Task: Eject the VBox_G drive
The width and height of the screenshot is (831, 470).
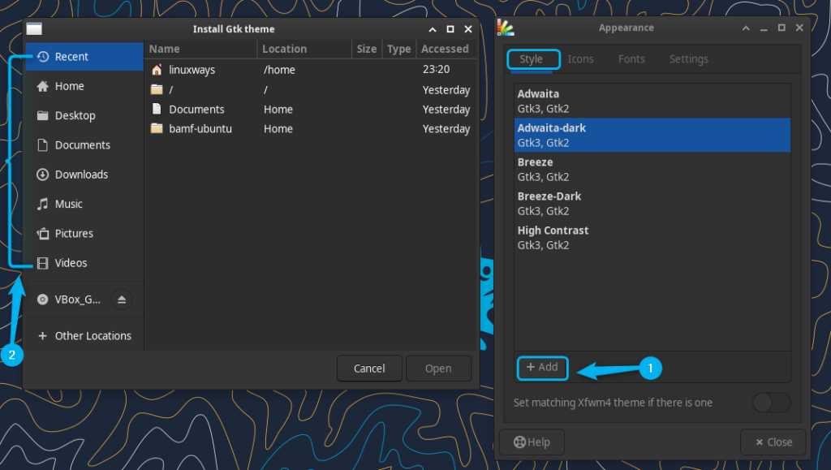Action: [122, 300]
